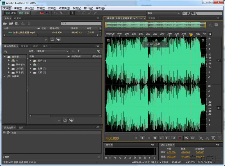Click the Media Browser horizontal scrollbar
Image resolution: width=225 pixels, height=166 pixels.
[65, 116]
